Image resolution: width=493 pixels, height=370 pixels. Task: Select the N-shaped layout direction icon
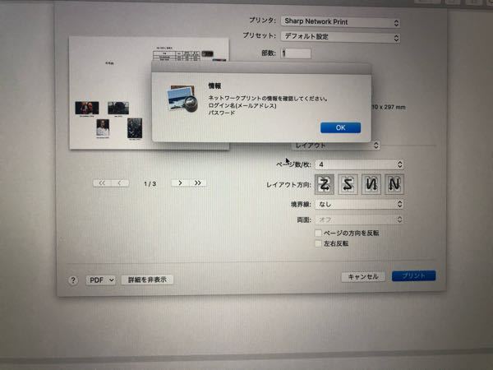click(x=395, y=184)
